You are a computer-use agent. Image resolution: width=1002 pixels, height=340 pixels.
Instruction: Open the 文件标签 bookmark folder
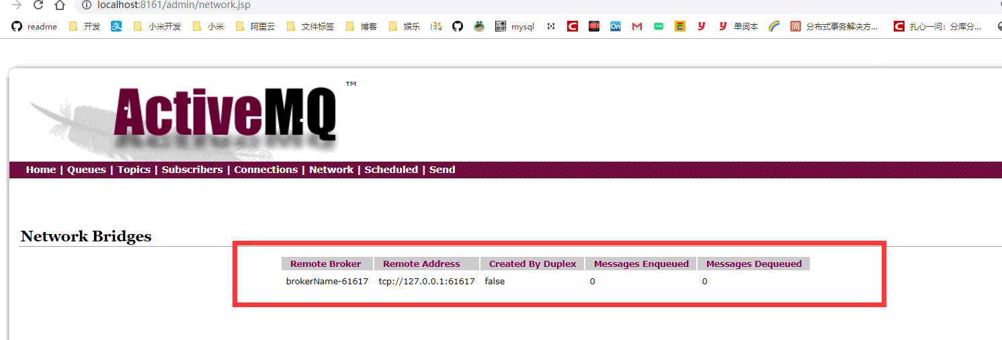pyautogui.click(x=310, y=27)
